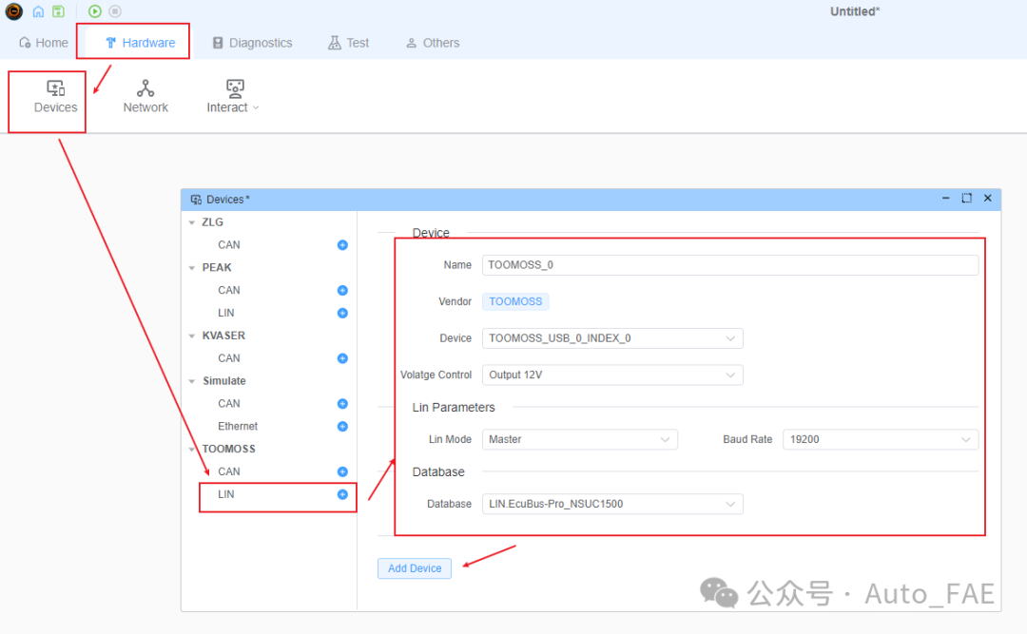Add a TOOMOSS LIN device with plus icon
1027x634 pixels.
342,494
